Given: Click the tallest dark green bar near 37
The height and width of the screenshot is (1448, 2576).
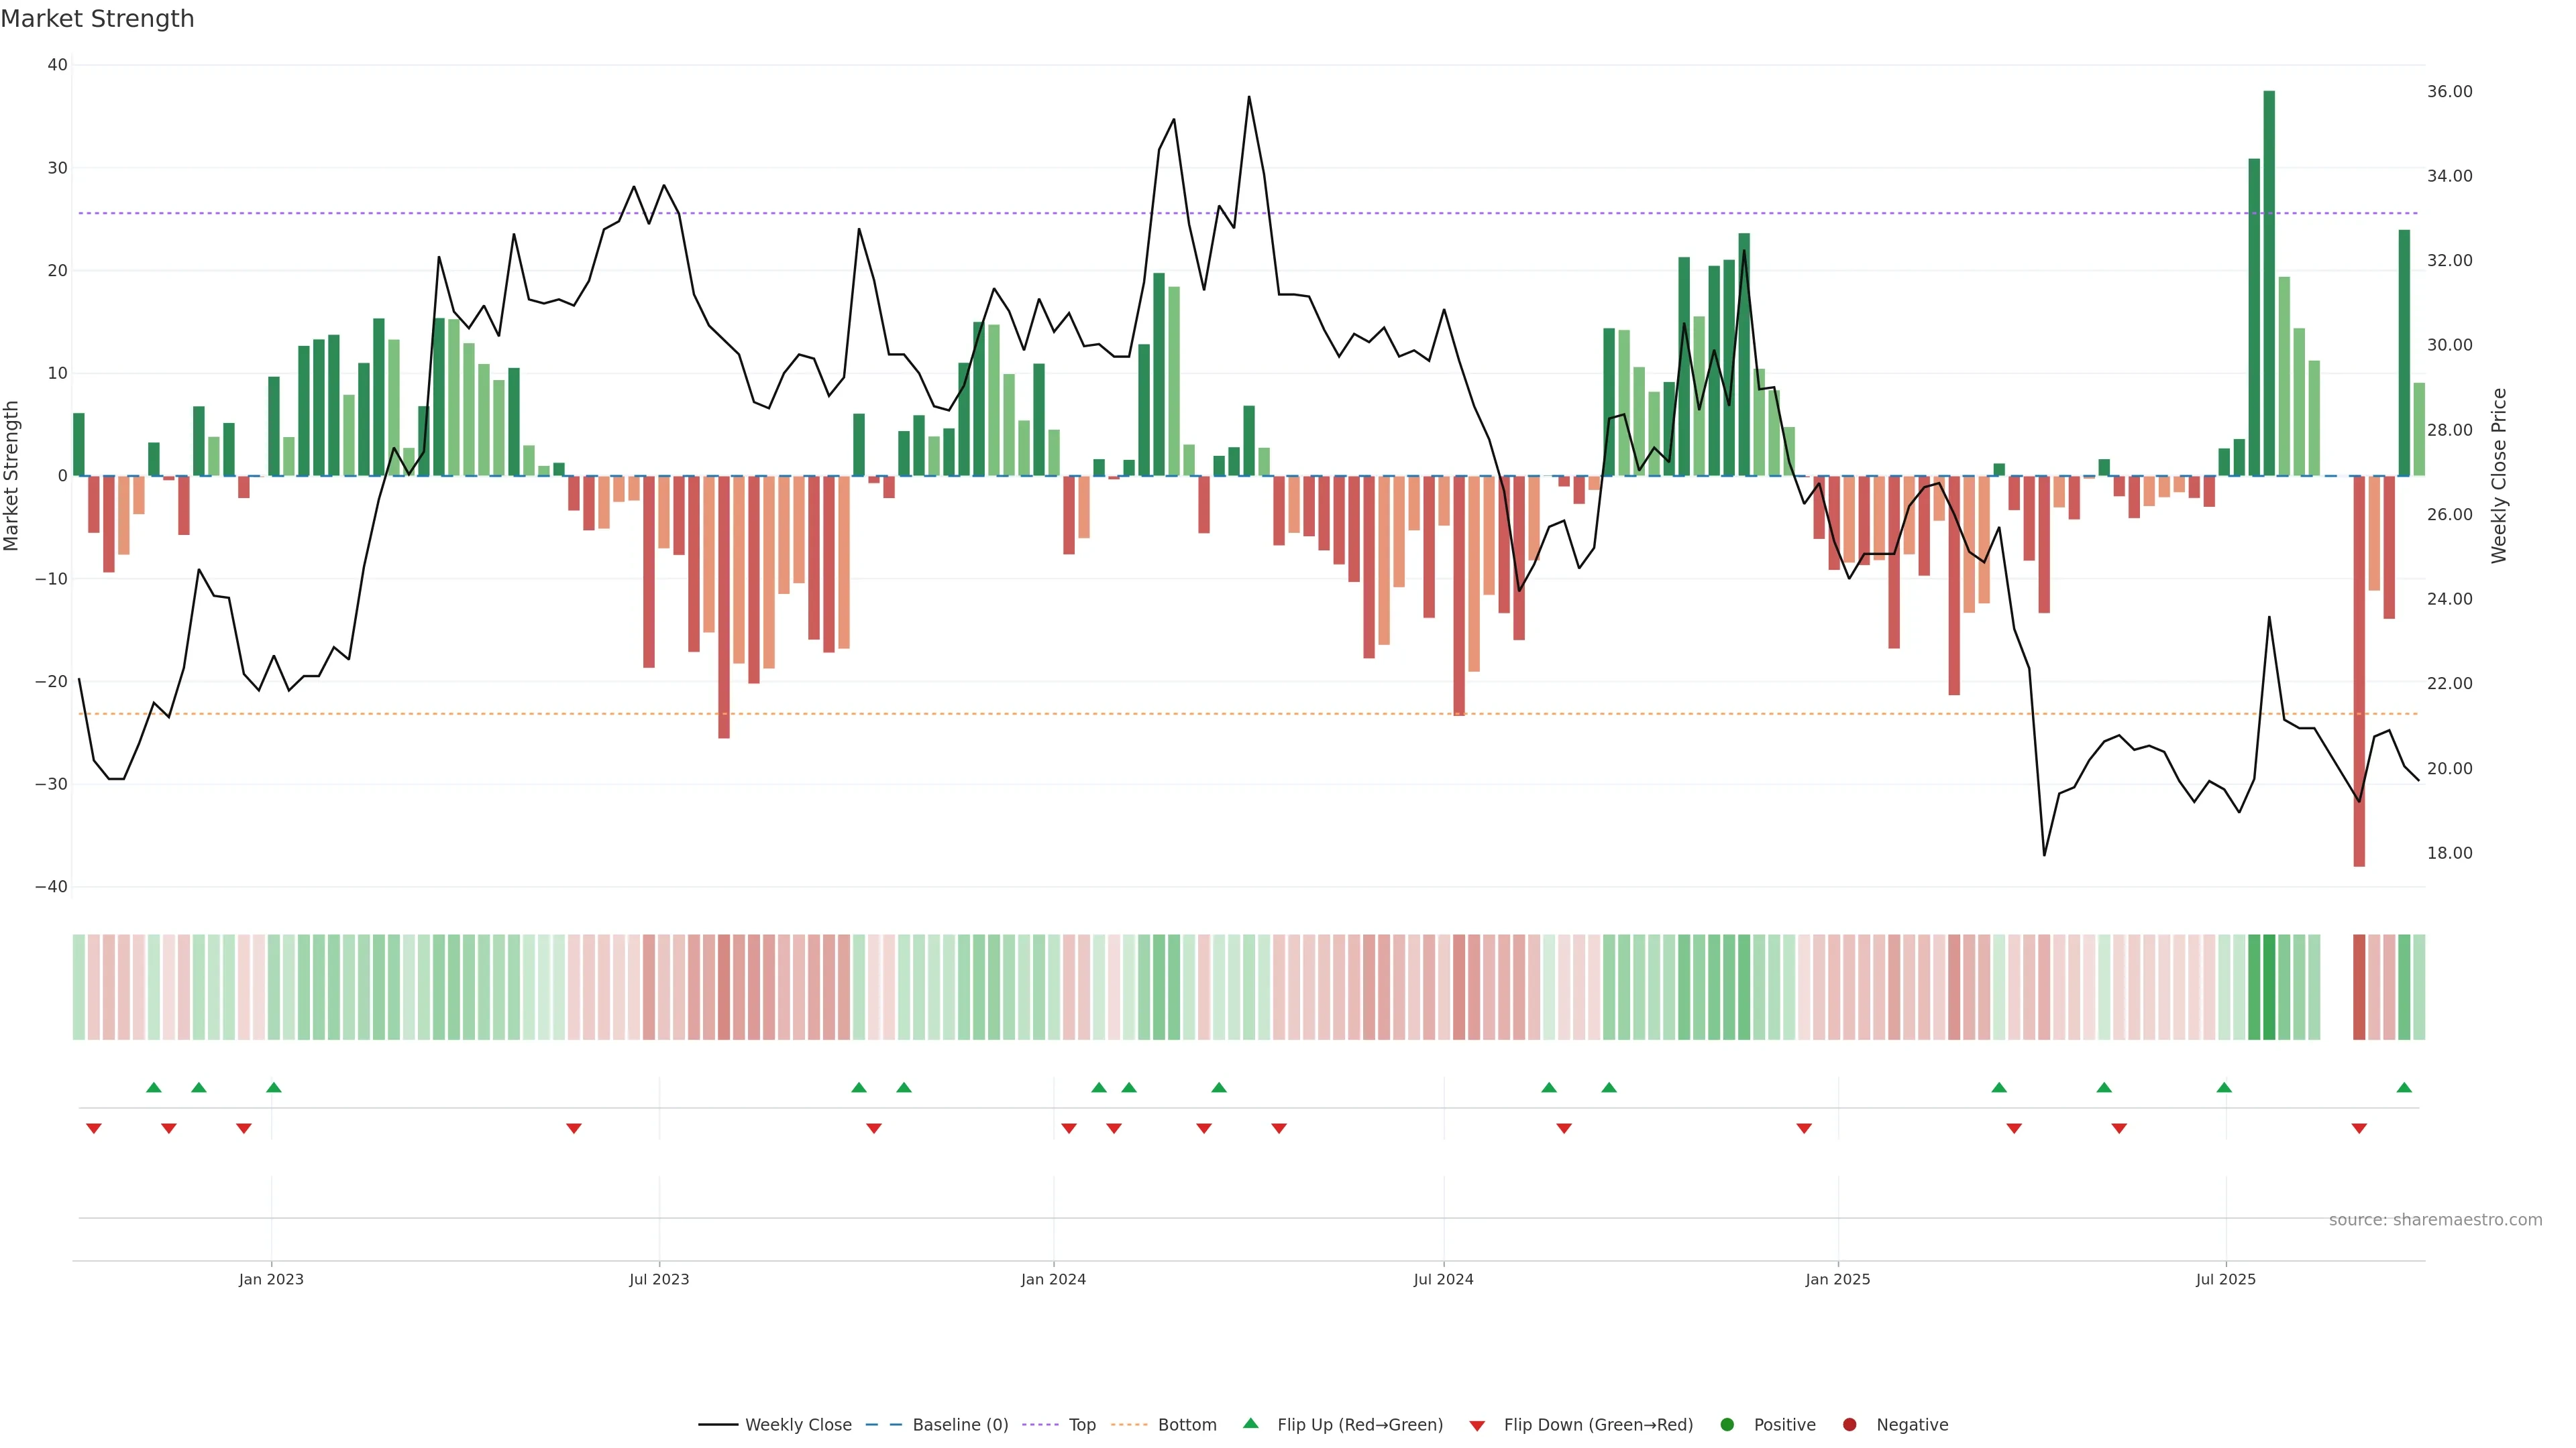Looking at the screenshot, I should click(x=2269, y=283).
